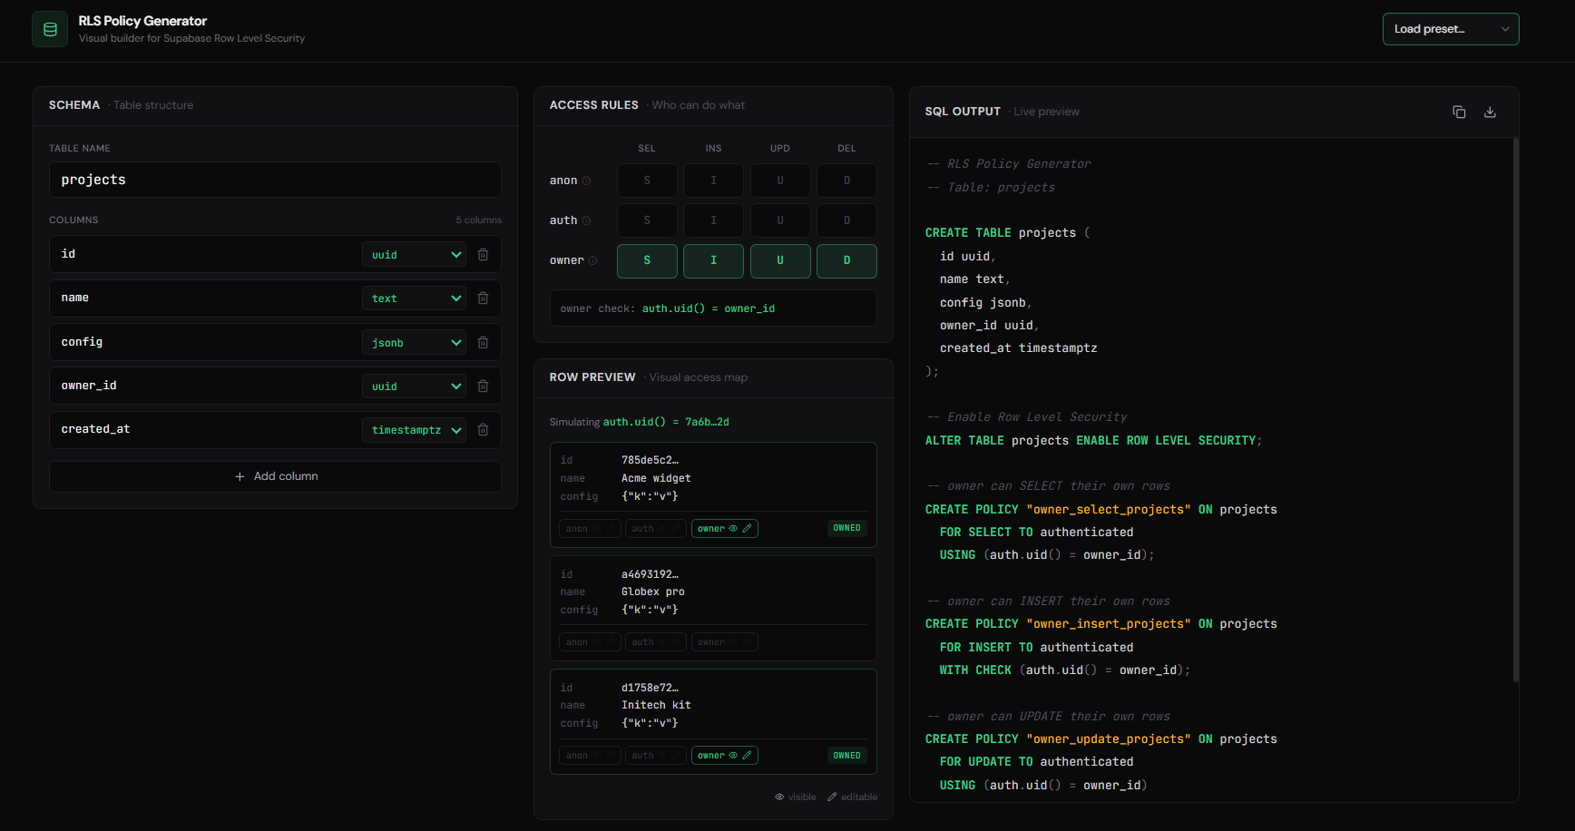Open type dropdown for created_at column
The image size is (1575, 831).
point(414,430)
